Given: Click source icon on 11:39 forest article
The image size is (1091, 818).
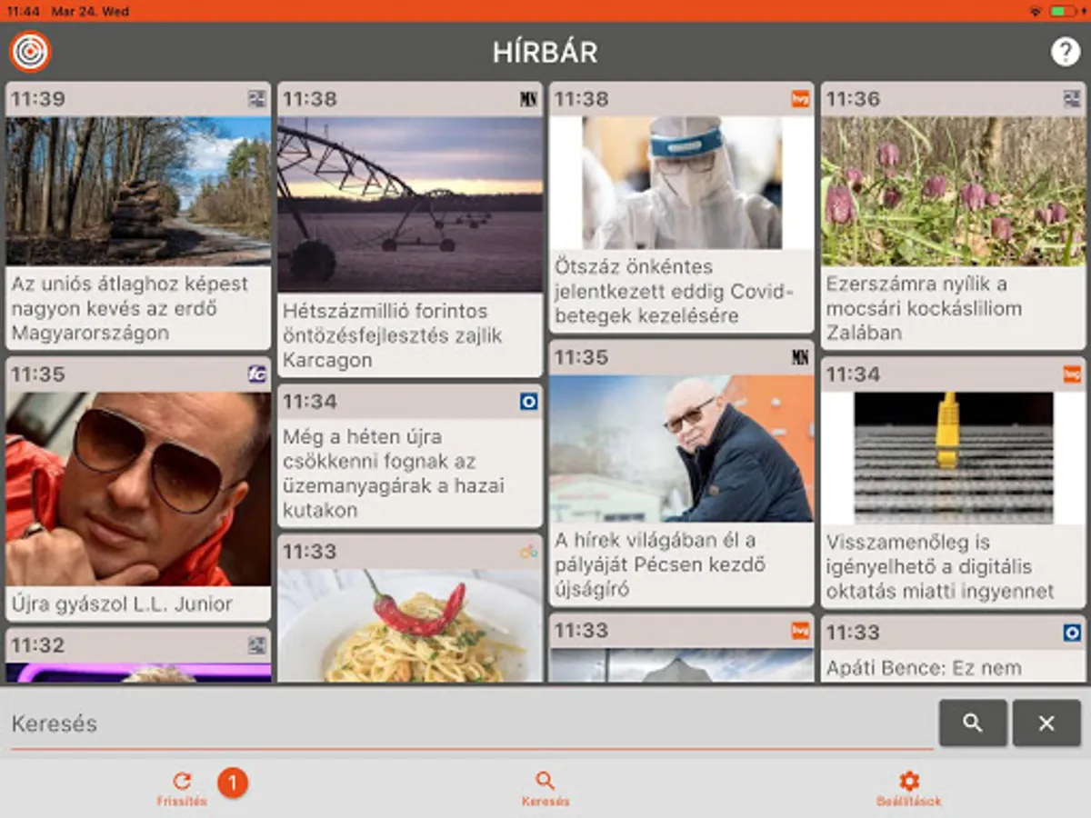Looking at the screenshot, I should [x=257, y=99].
